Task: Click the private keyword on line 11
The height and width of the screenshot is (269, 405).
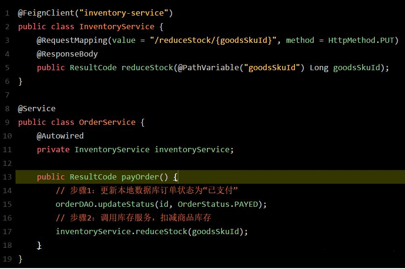Action: pyautogui.click(x=53, y=149)
